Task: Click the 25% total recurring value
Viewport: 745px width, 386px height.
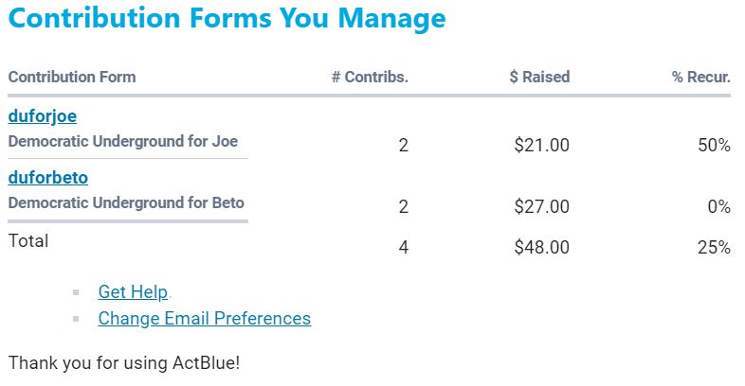Action: click(712, 248)
